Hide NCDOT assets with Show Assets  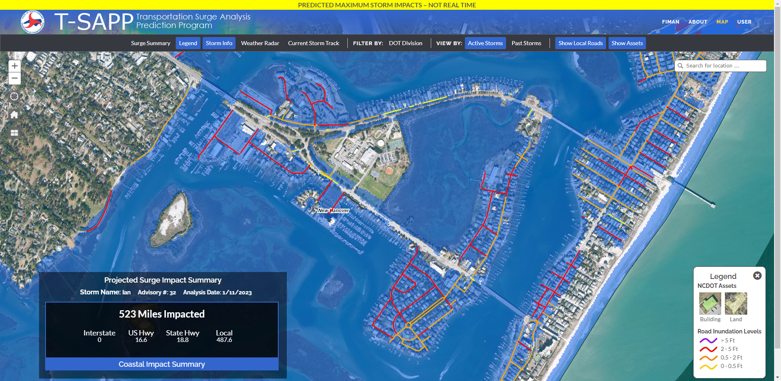pyautogui.click(x=627, y=43)
